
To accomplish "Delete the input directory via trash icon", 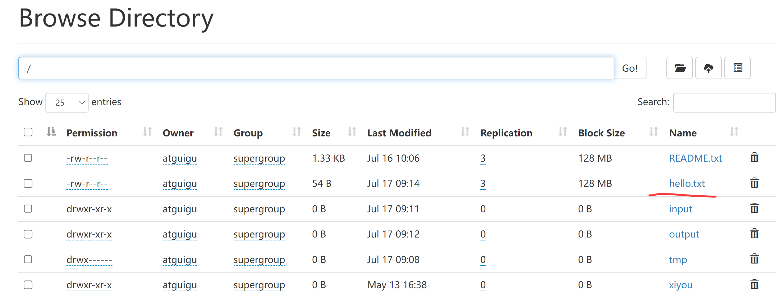I will pyautogui.click(x=754, y=208).
